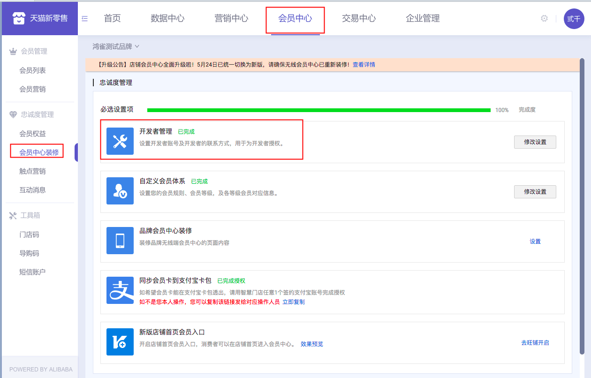Open the 弍千 user avatar
The height and width of the screenshot is (378, 591).
tap(574, 19)
